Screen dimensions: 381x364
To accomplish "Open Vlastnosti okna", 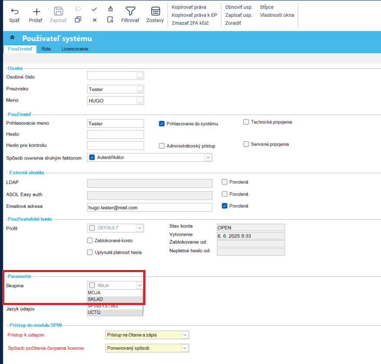I will click(x=277, y=15).
